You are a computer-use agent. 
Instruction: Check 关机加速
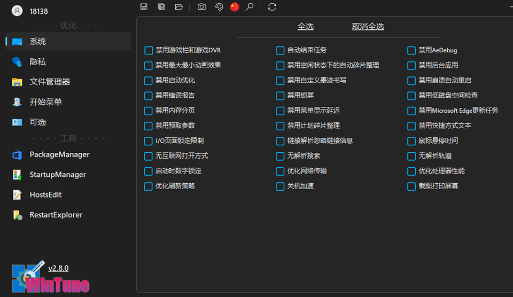pos(280,186)
